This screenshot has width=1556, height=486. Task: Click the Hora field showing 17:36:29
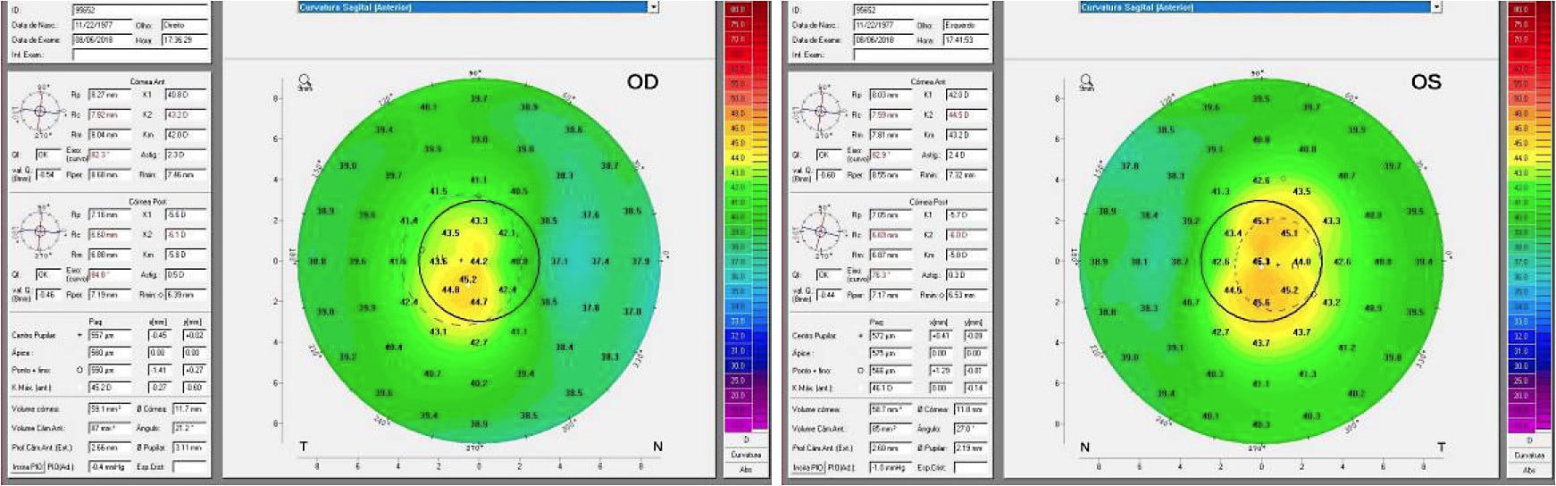tap(184, 40)
